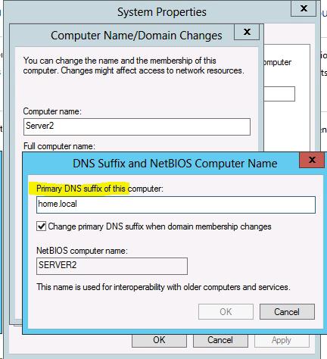Click the DNS Suffix and NetBIOS title bar
Image resolution: width=327 pixels, height=359 pixels.
point(161,164)
